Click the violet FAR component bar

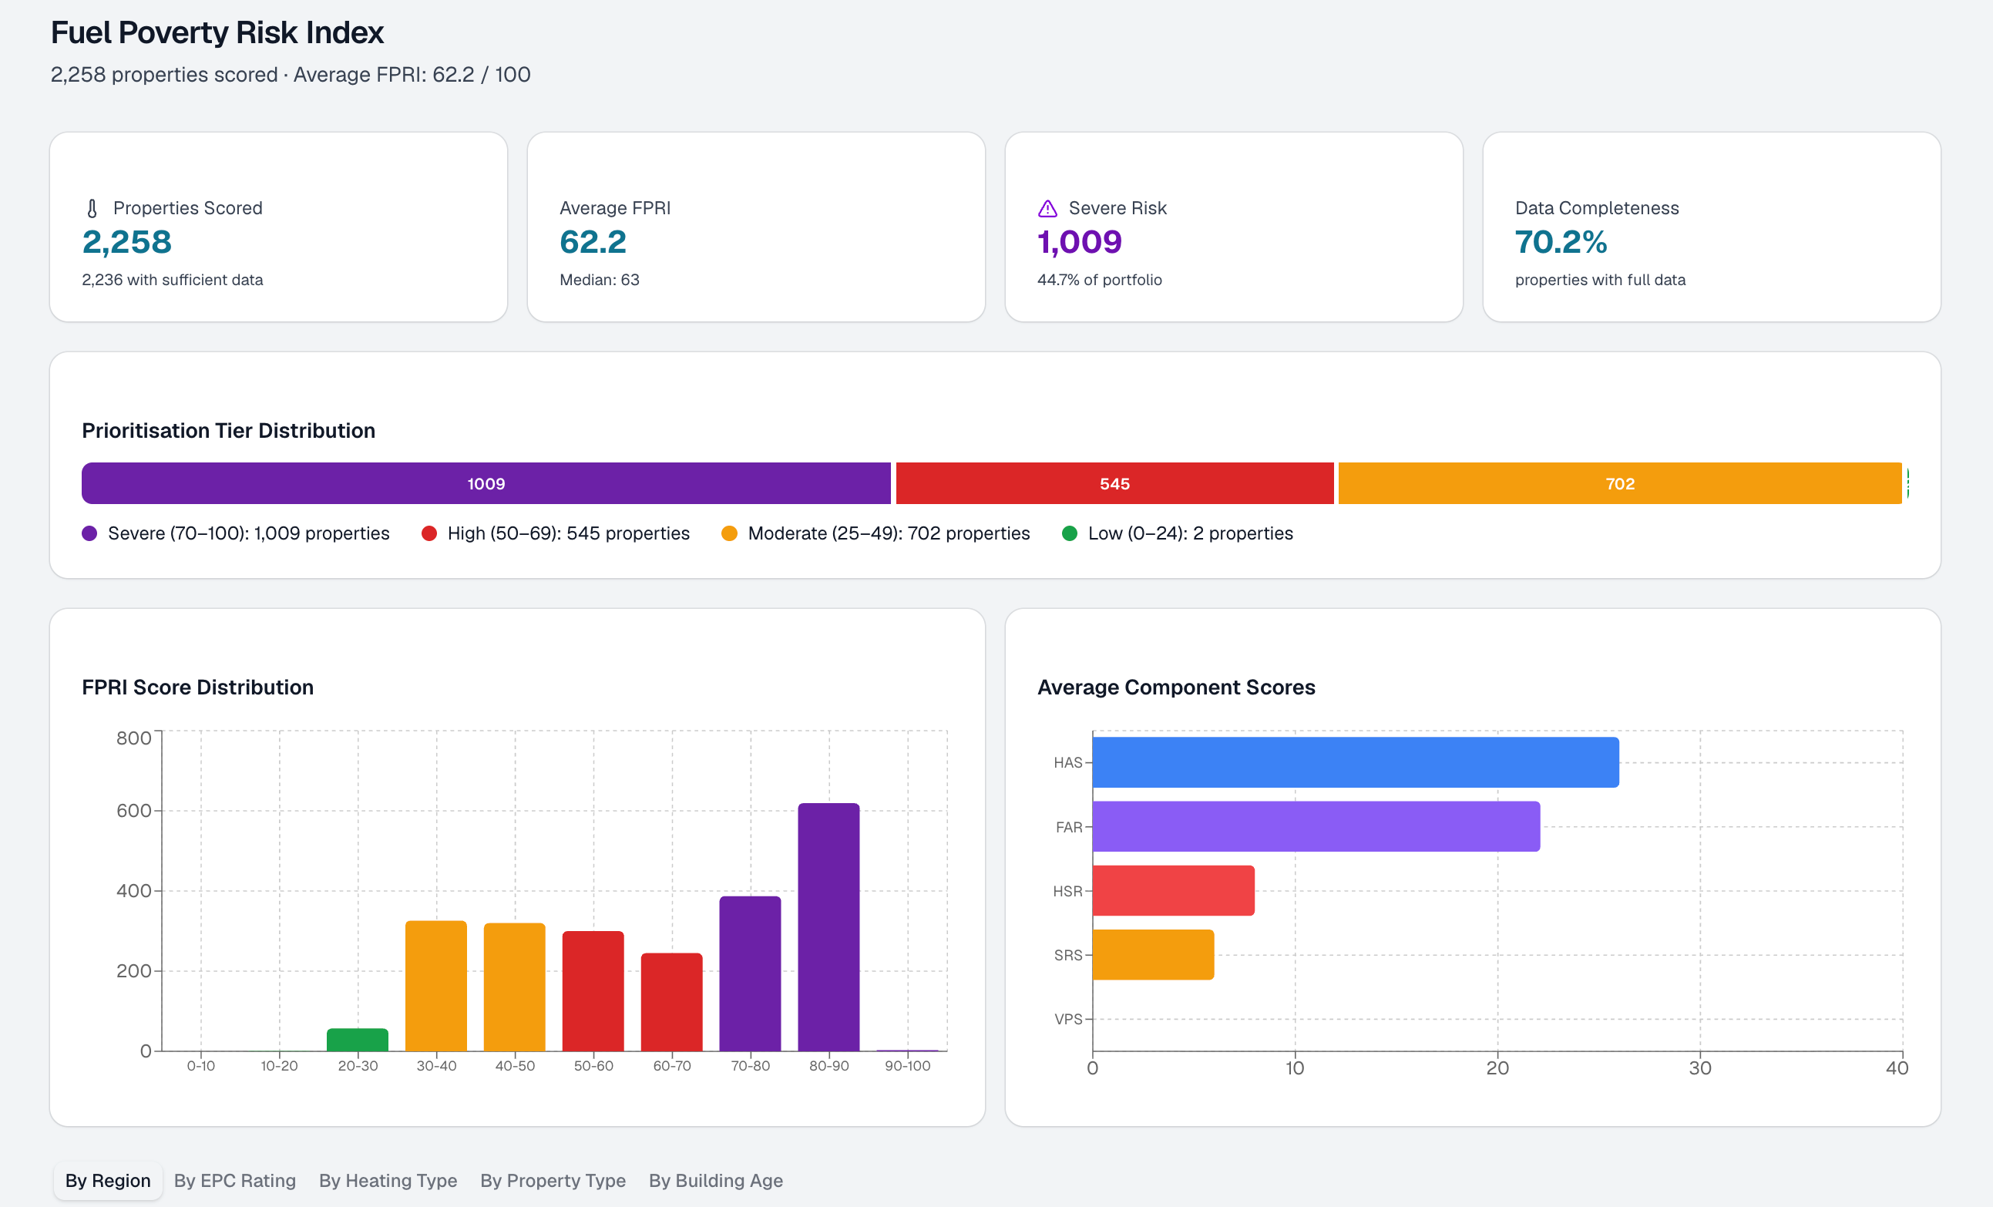1316,827
